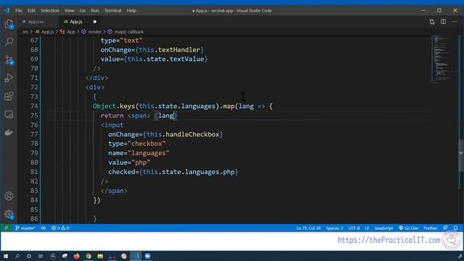Image resolution: width=464 pixels, height=261 pixels.
Task: Click the UTF-8 encoding selector
Action: pos(354,228)
